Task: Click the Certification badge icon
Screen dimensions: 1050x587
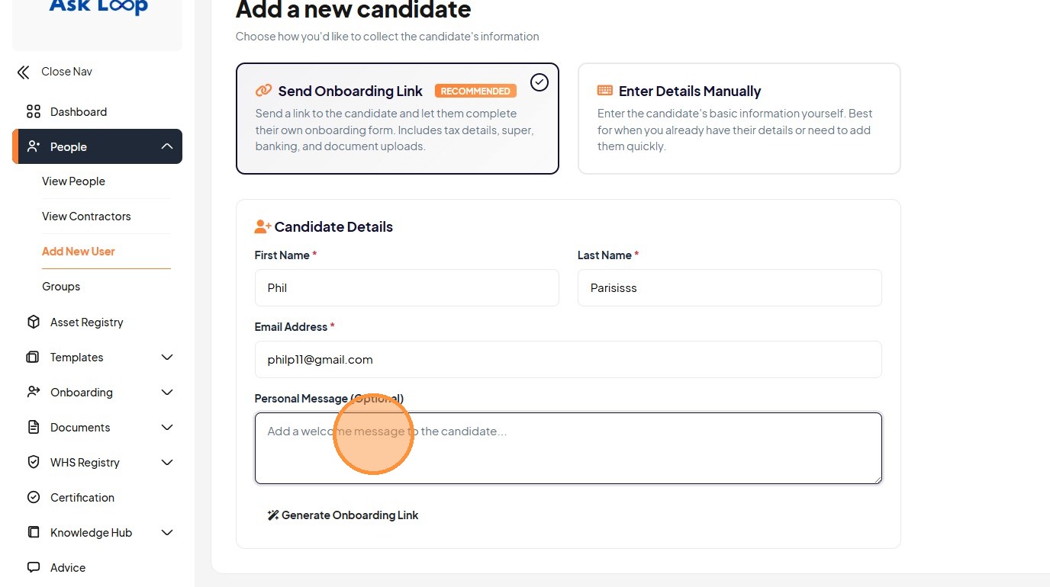Action: pos(34,498)
